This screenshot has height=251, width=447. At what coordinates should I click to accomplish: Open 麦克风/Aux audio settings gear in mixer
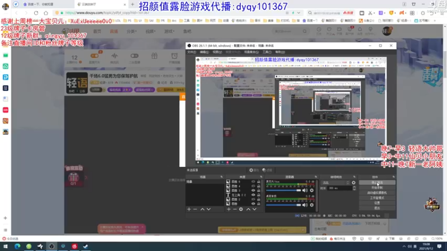pyautogui.click(x=312, y=190)
